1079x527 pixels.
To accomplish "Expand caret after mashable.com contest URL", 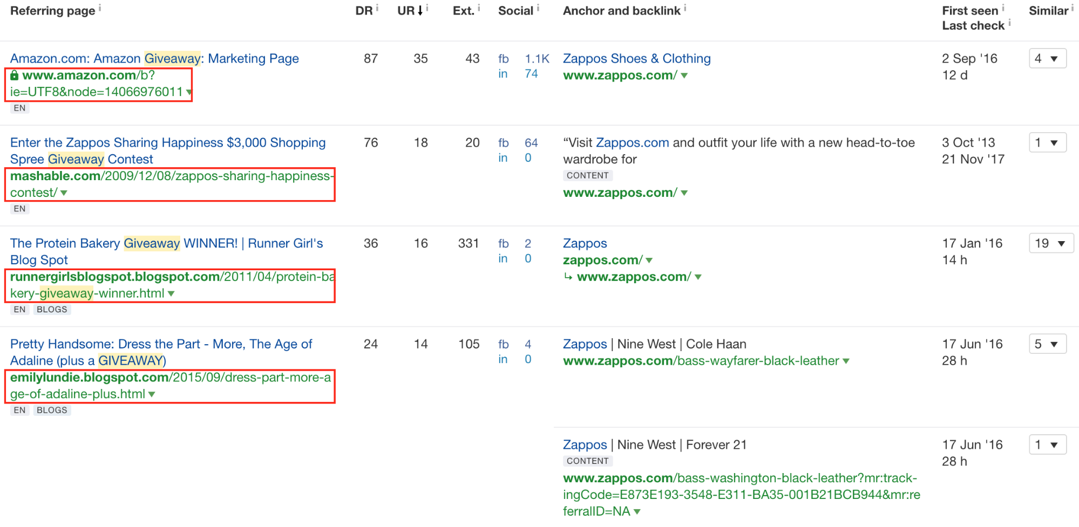I will click(x=64, y=193).
